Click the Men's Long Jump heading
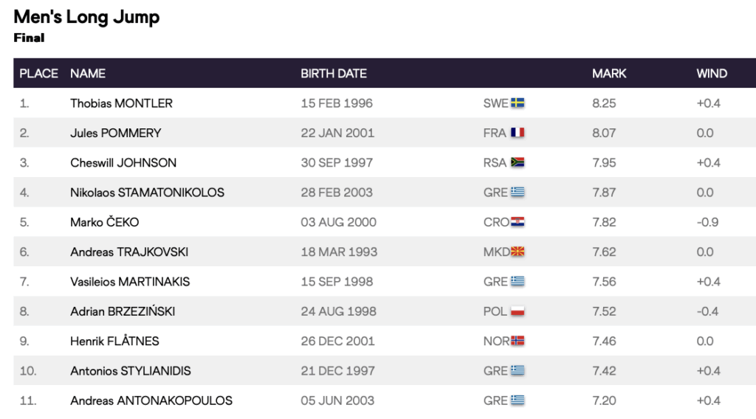This screenshot has height=419, width=756. (86, 17)
